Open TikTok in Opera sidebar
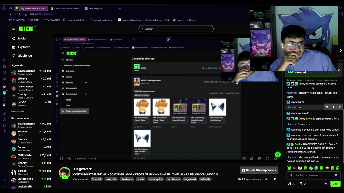 (4, 105)
